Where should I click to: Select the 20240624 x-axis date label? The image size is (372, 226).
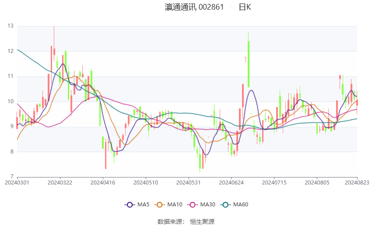coord(232,183)
